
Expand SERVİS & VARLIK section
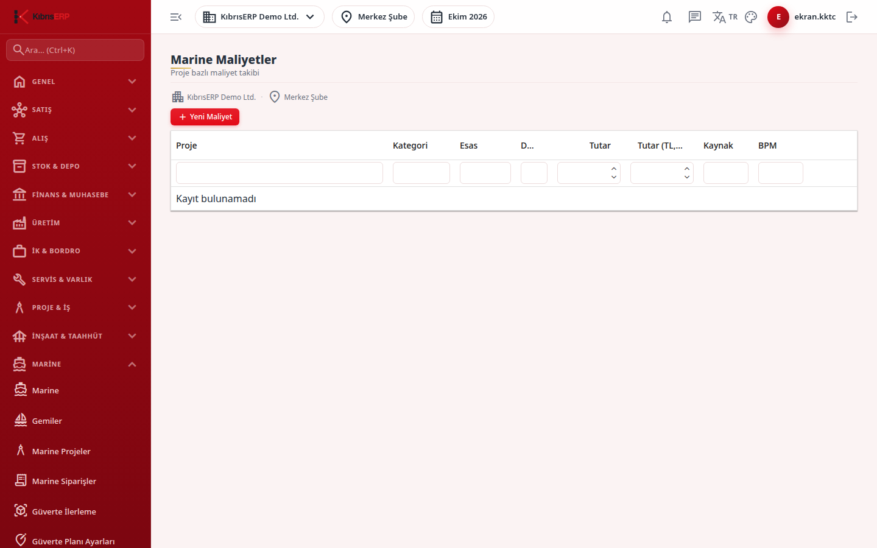pyautogui.click(x=76, y=279)
